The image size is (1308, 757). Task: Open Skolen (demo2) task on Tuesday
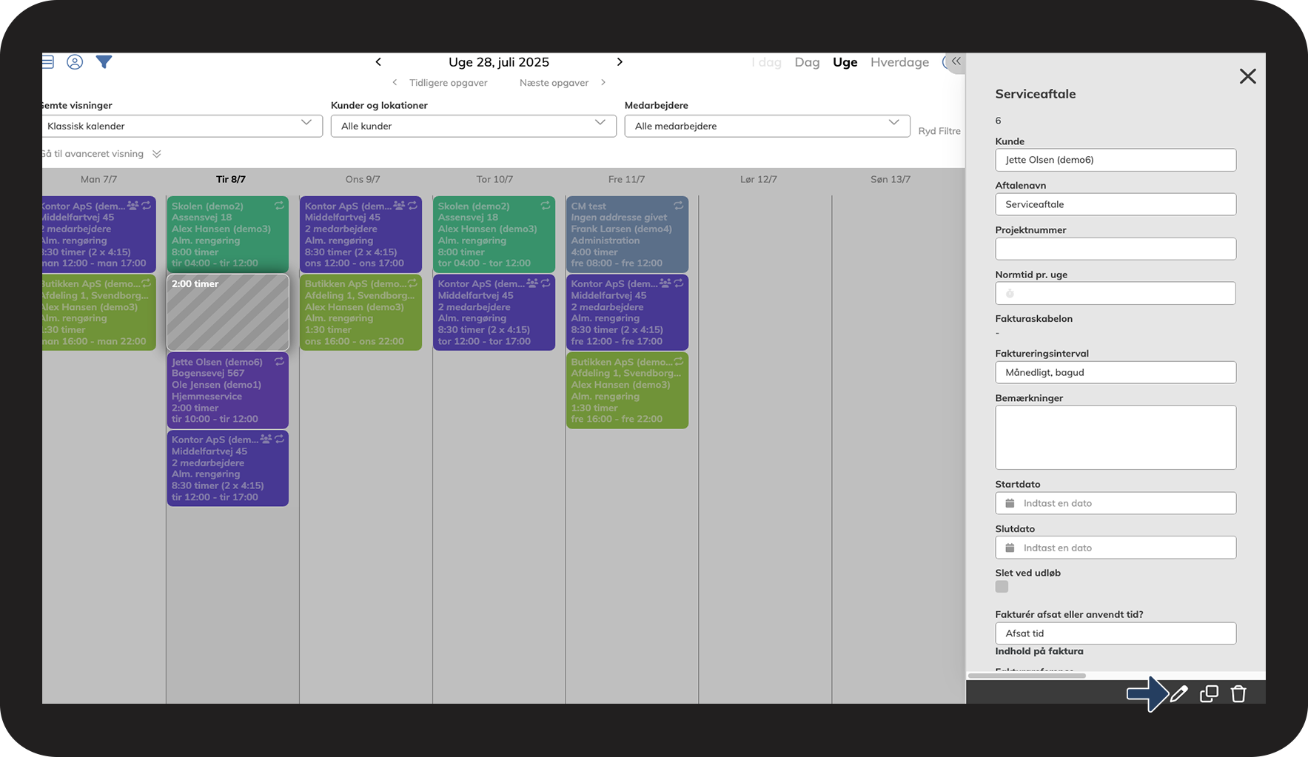click(x=227, y=234)
